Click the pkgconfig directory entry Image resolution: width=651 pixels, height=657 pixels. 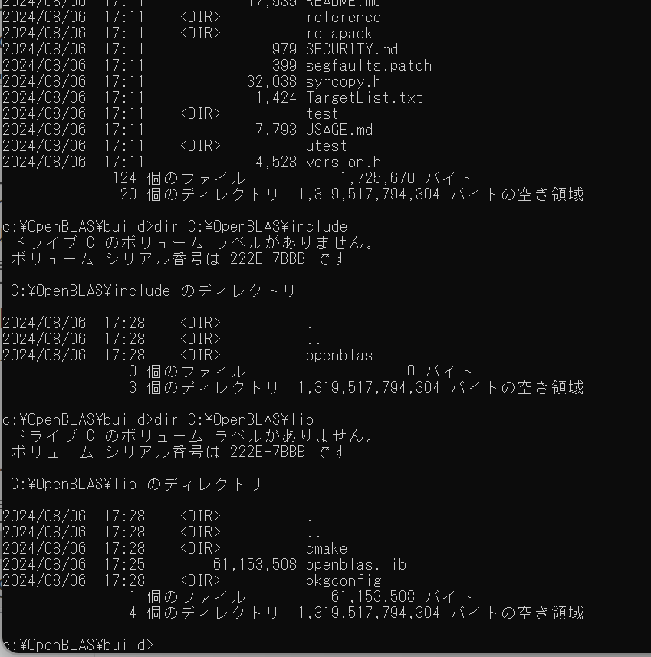[344, 581]
